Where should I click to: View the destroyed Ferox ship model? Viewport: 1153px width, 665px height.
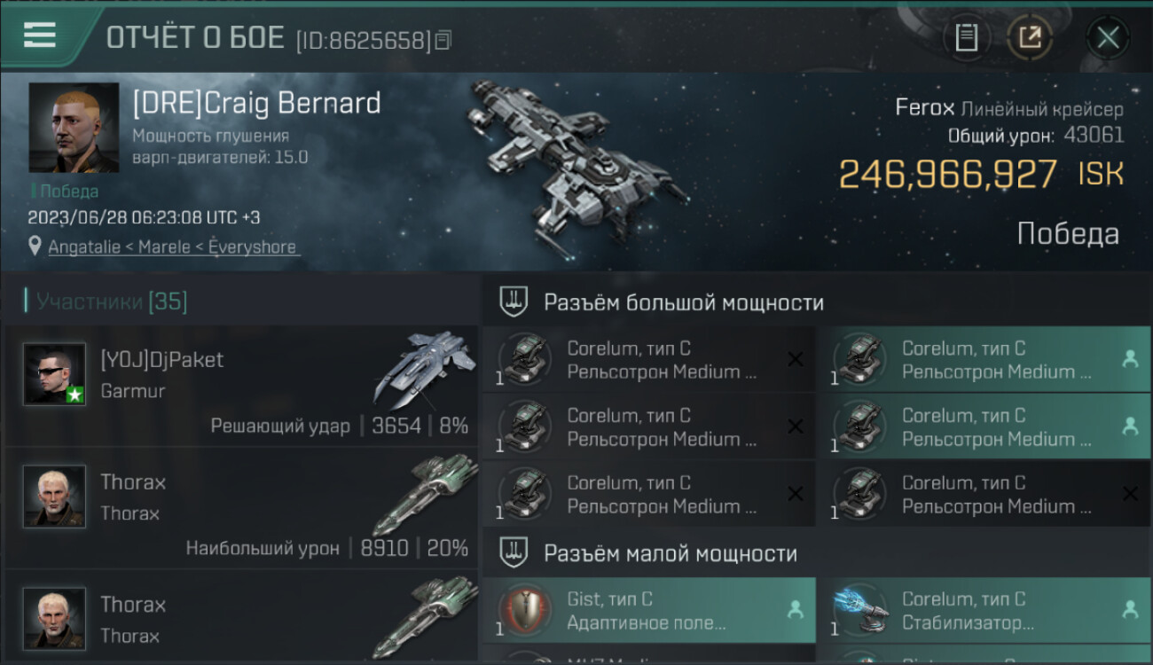pyautogui.click(x=578, y=161)
